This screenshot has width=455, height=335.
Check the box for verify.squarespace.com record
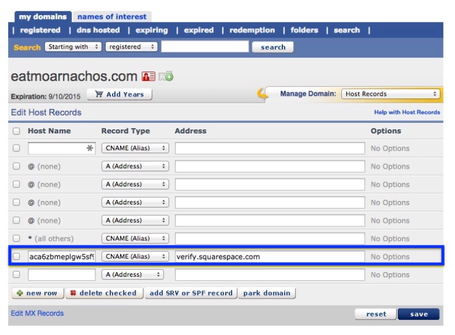(16, 256)
